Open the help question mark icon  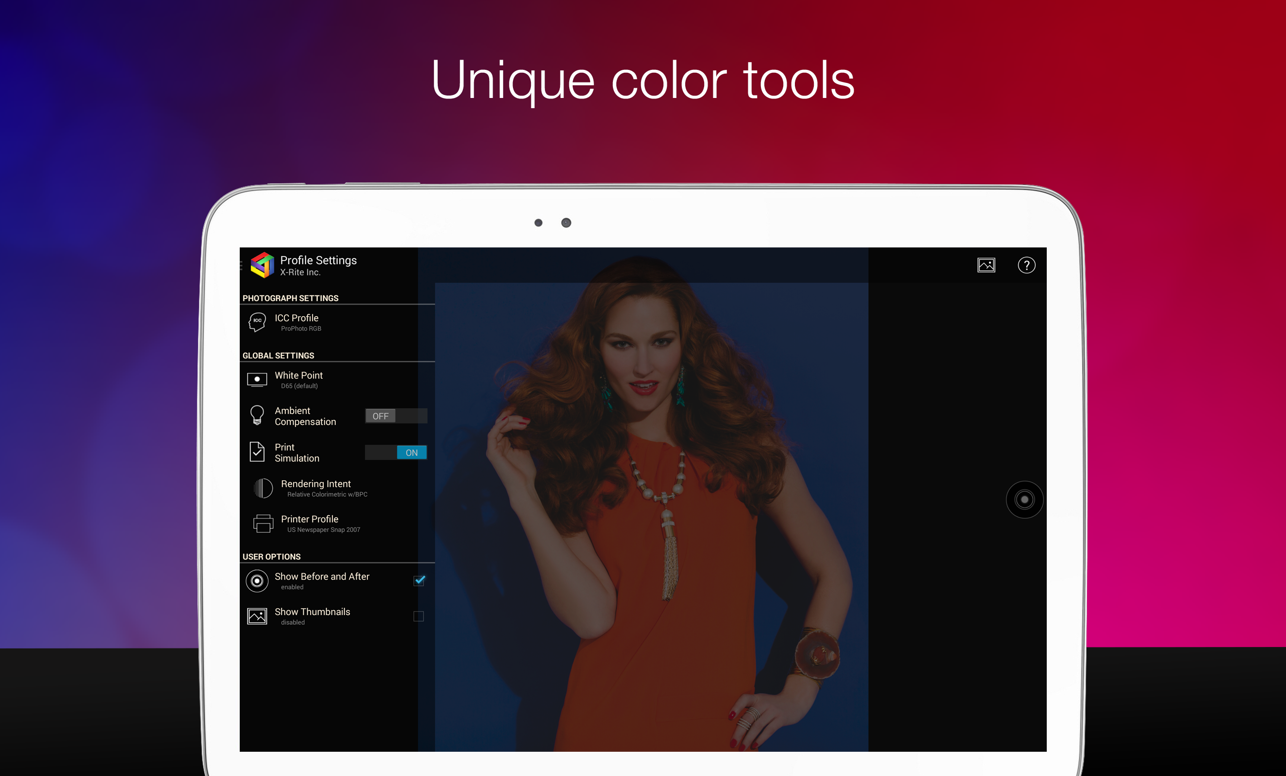[1026, 265]
